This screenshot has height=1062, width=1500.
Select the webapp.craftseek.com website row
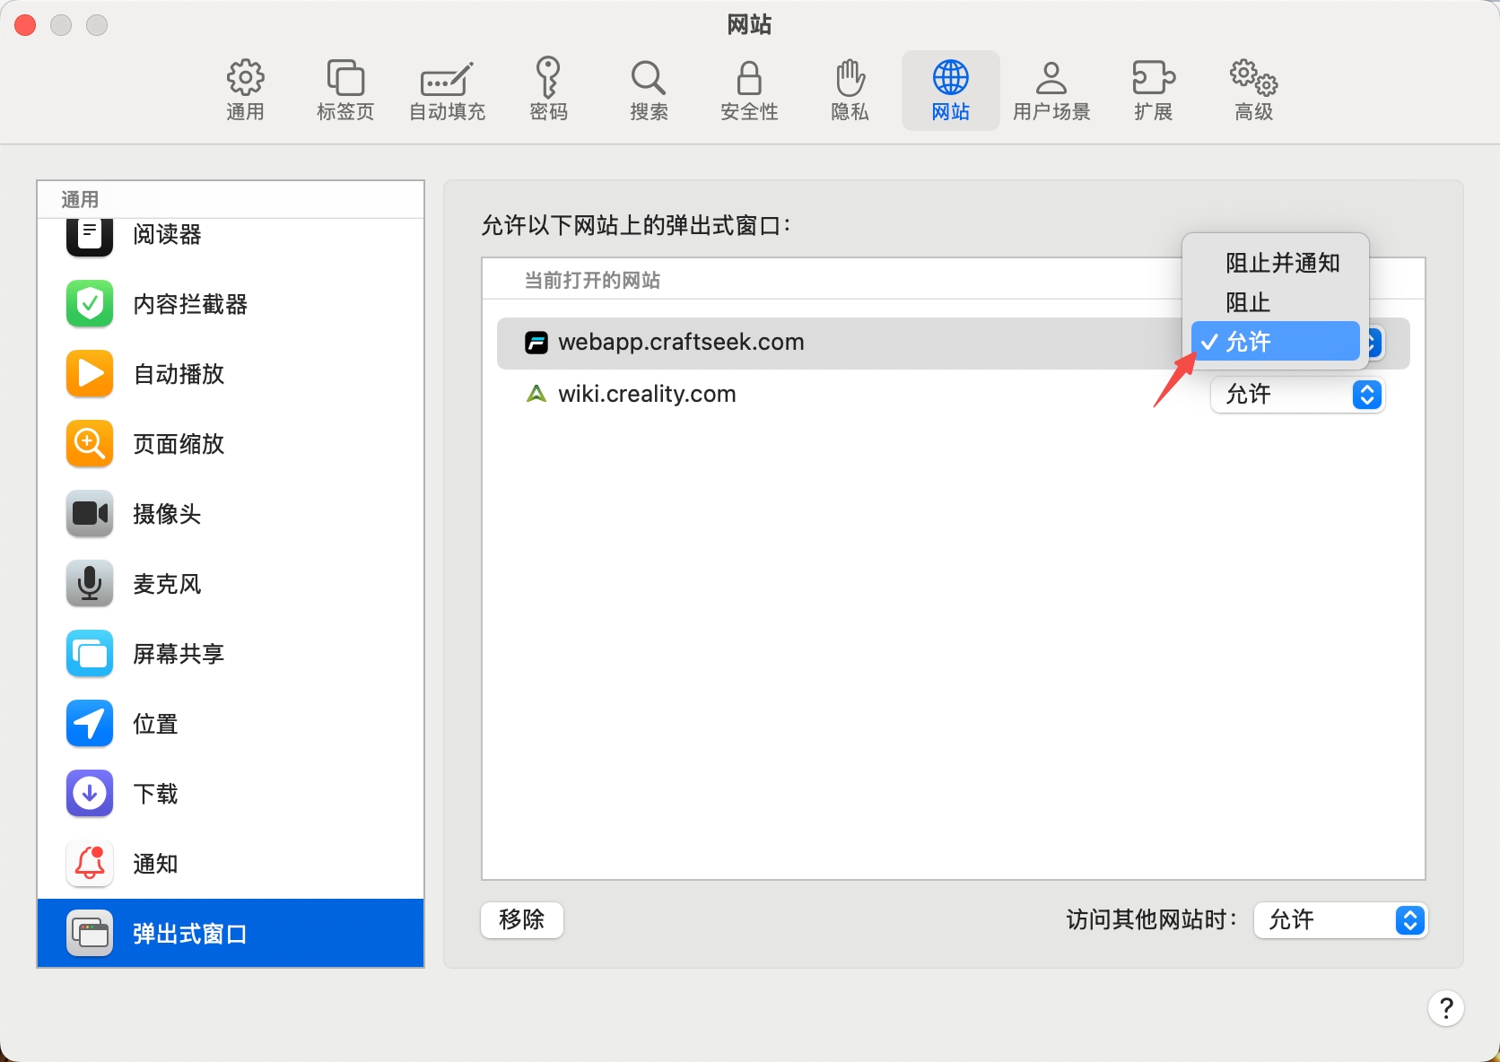pyautogui.click(x=807, y=343)
